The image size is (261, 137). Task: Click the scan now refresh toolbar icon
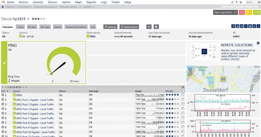246,26
